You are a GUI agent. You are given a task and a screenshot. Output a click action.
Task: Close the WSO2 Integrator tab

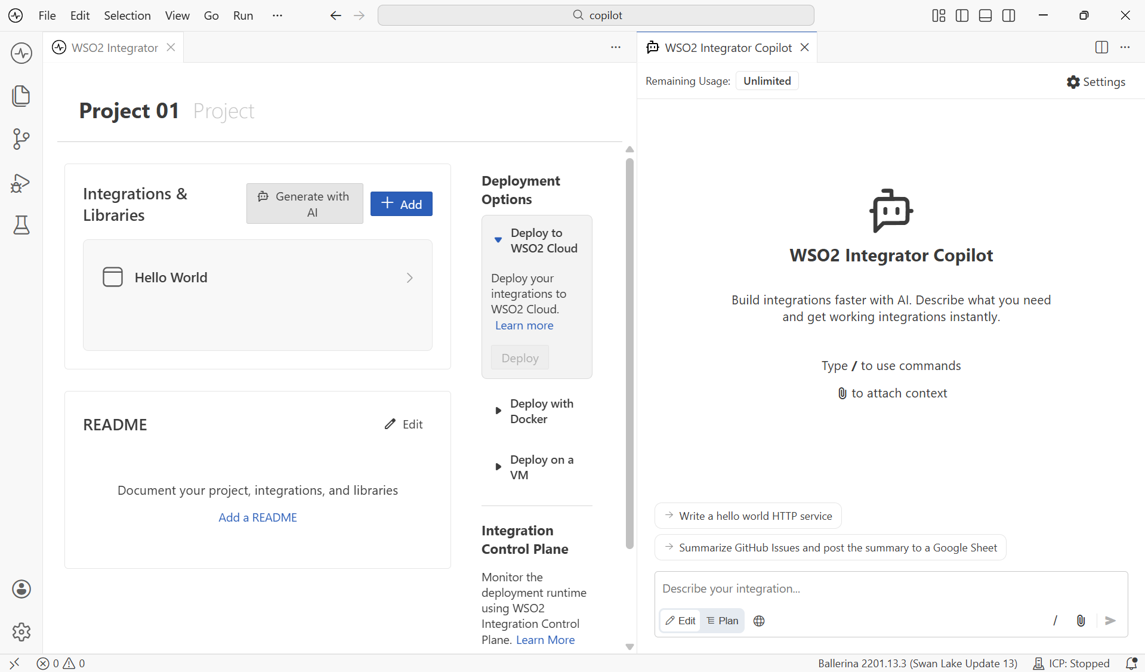click(x=171, y=47)
